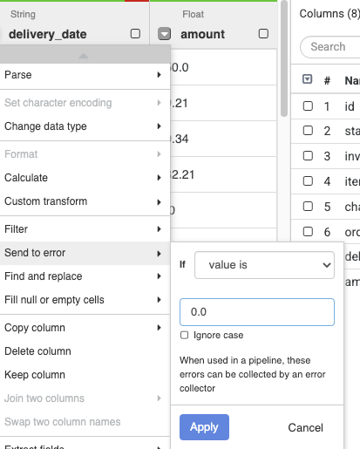Check the amount column header checkbox
Image resolution: width=360 pixels, height=449 pixels.
(263, 34)
